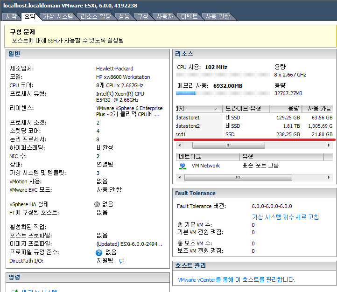Click the 8 x 2.667 GHz CPU capacity value
Screen dimensions: 337x292
pos(290,75)
